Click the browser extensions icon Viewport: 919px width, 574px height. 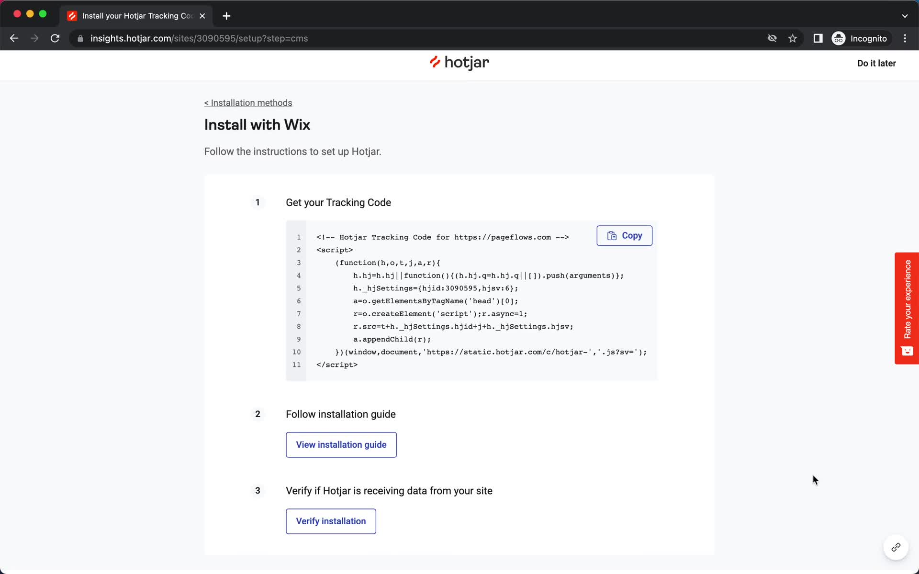click(817, 38)
